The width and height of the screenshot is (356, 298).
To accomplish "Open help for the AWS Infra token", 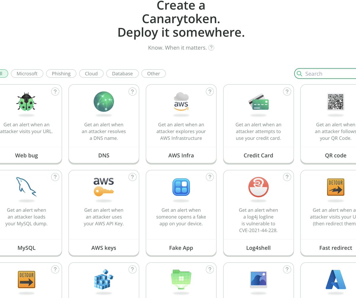I will [x=210, y=92].
